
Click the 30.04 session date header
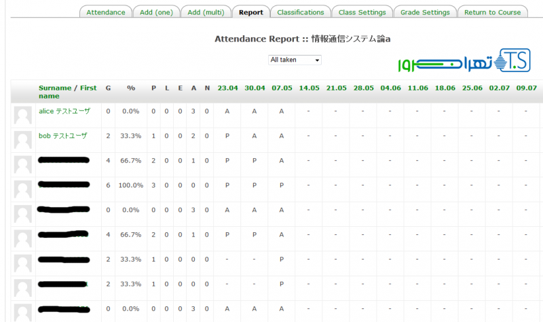pos(255,88)
